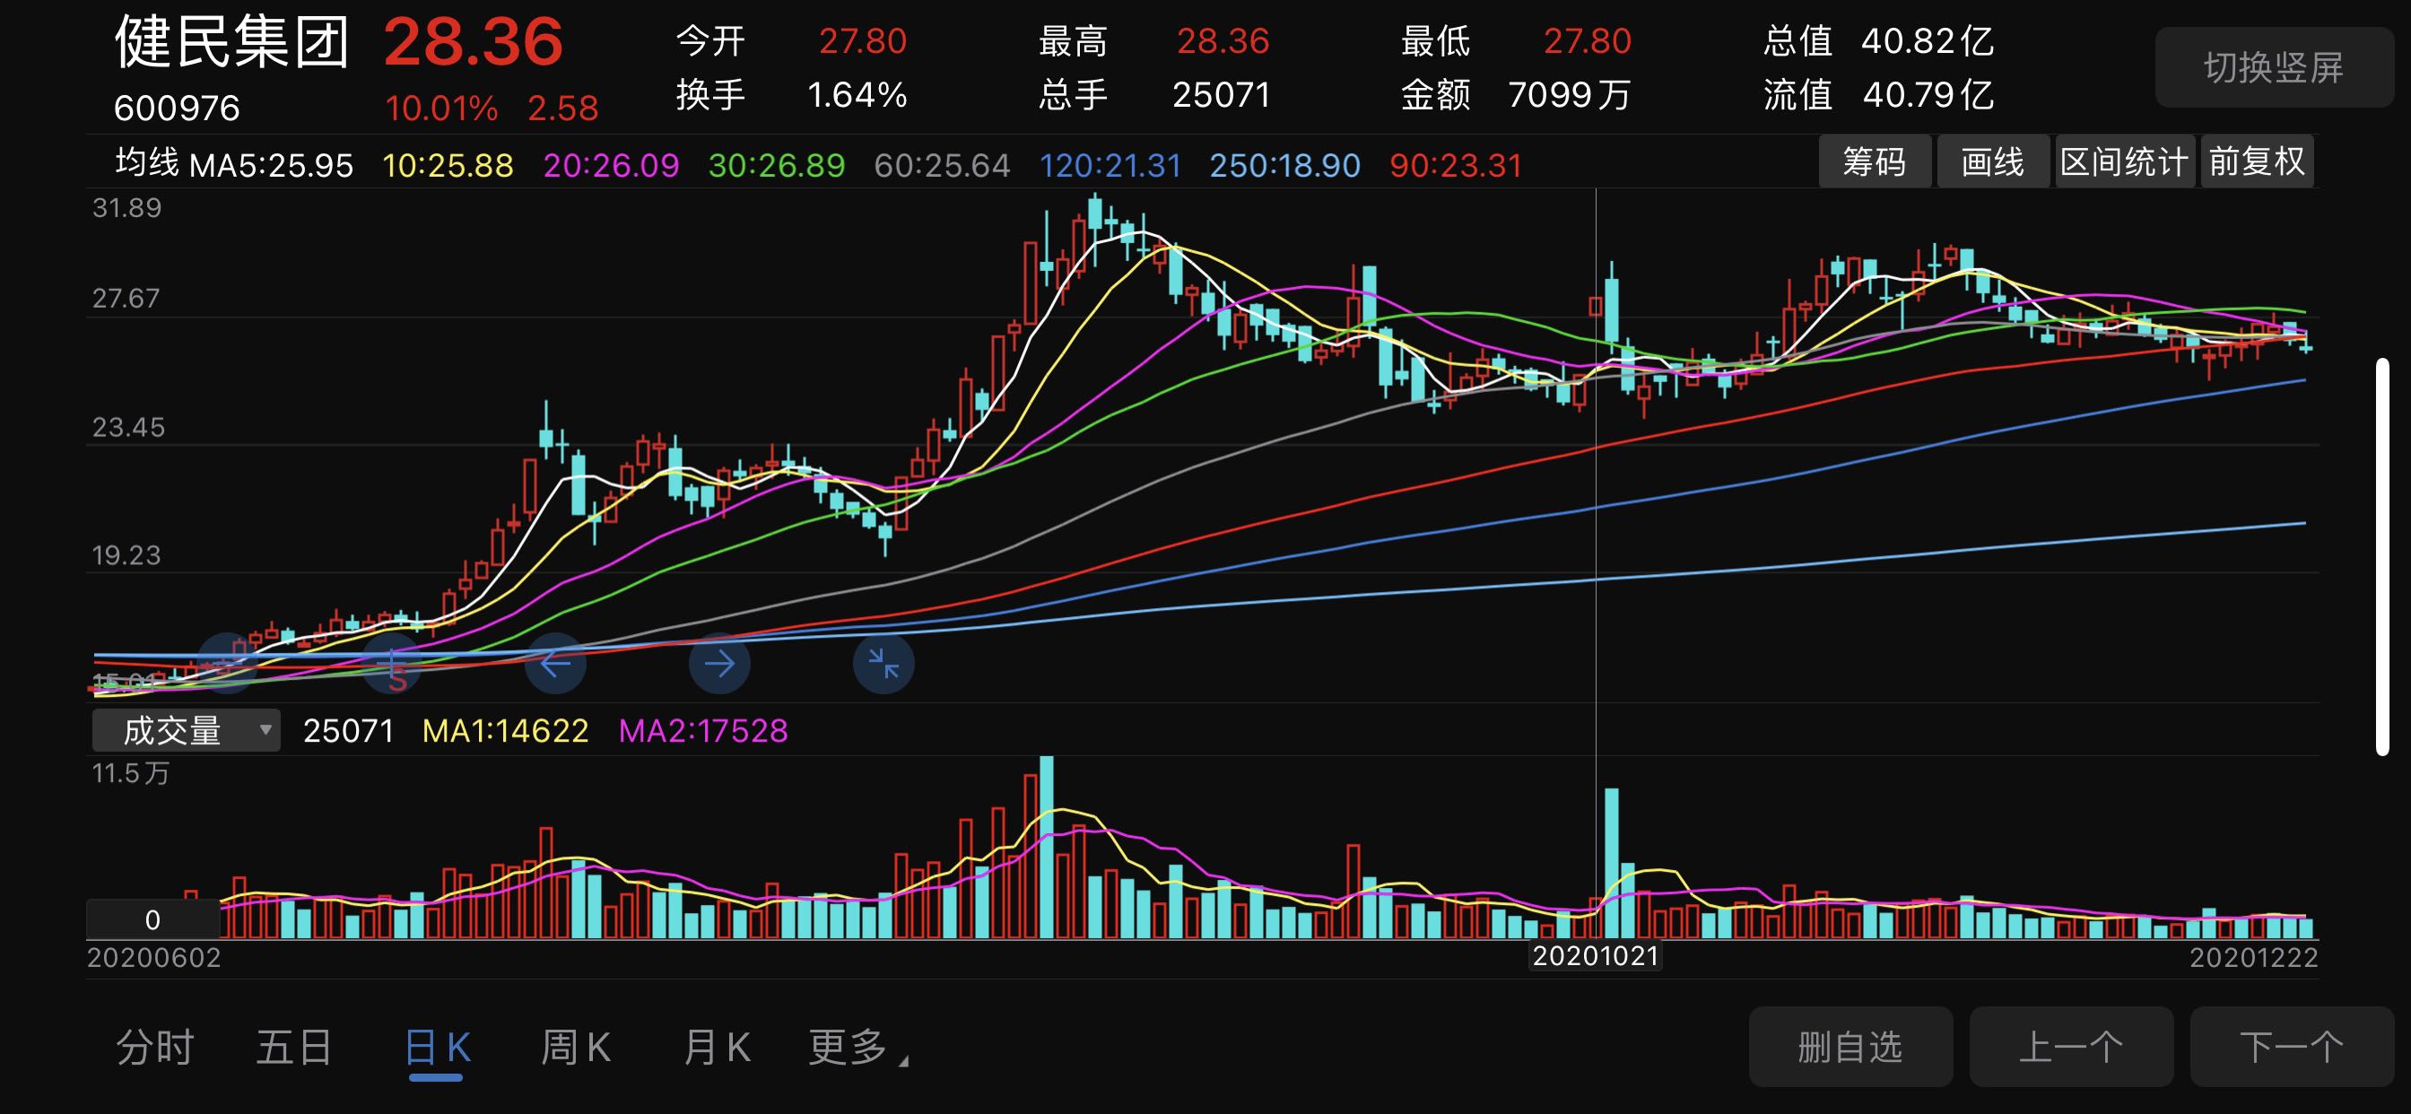Click the large current price 28.36
This screenshot has height=1114, width=2411.
click(473, 42)
